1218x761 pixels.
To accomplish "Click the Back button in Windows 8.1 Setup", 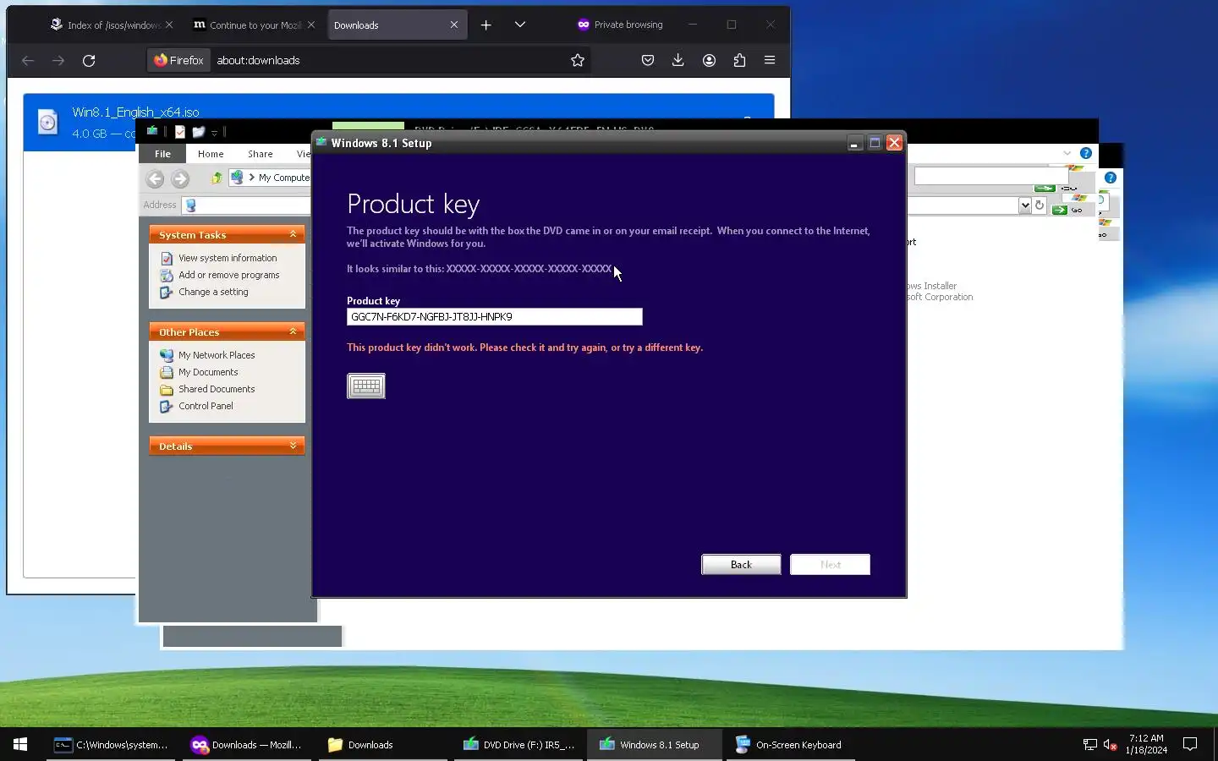I will [x=741, y=565].
